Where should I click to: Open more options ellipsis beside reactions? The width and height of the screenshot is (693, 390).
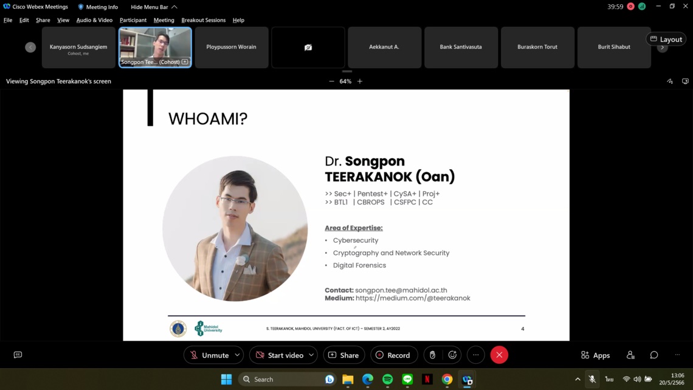click(476, 355)
